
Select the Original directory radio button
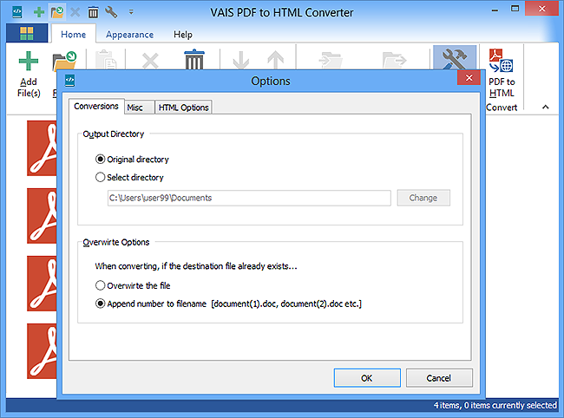[100, 160]
